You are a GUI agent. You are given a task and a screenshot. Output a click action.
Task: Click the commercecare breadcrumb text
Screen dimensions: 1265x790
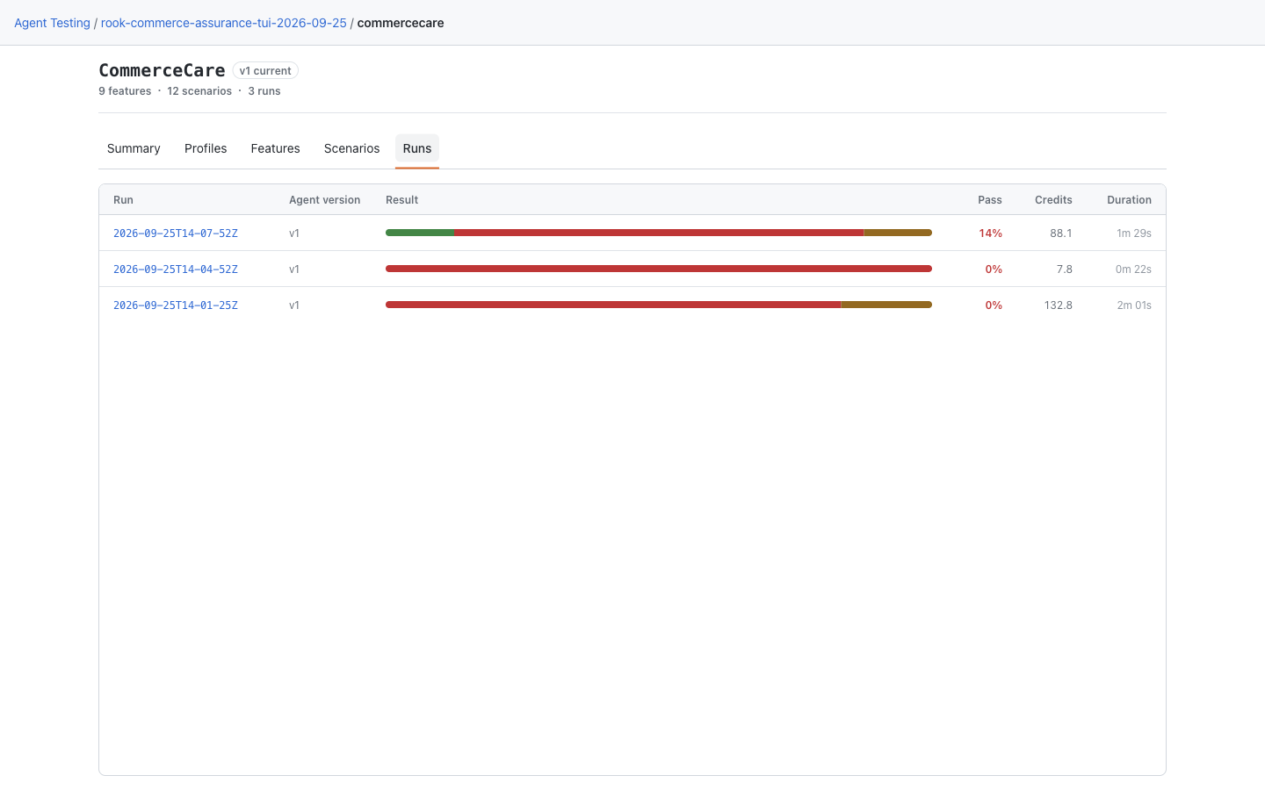click(401, 23)
